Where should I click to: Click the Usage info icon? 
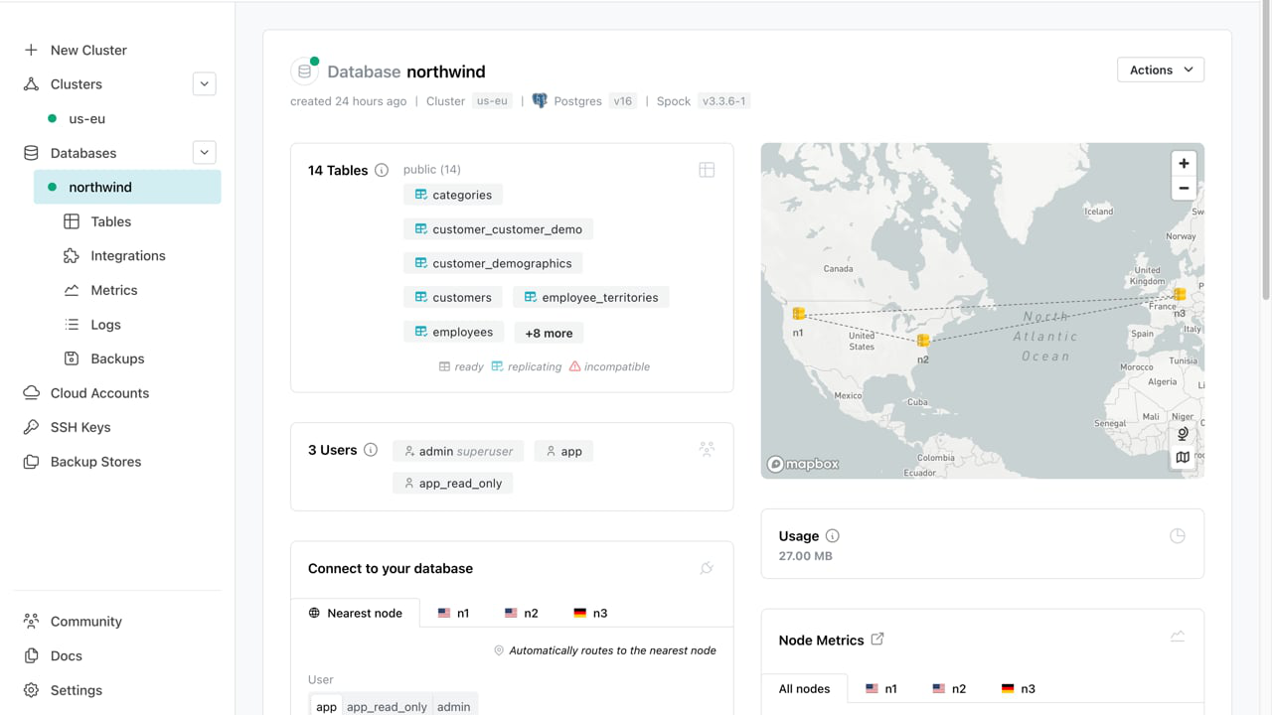(x=833, y=536)
